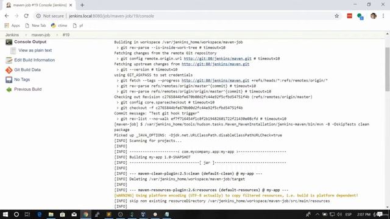Click the ESP language indicator in tray
390x219 pixels.
coord(348,214)
